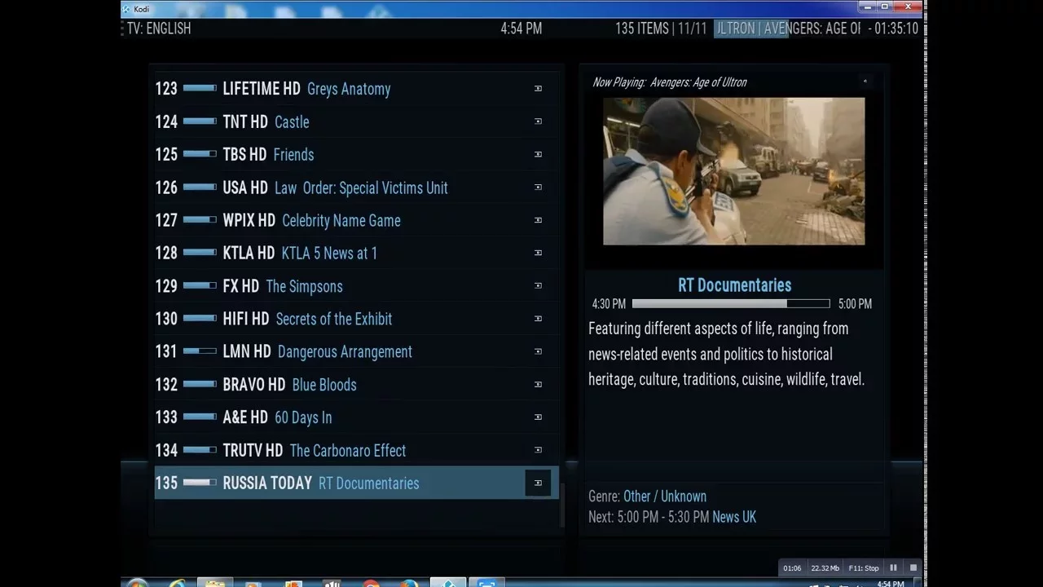This screenshot has width=1043, height=587.
Task: Click the F11: Stop recorder label
Action: (864, 568)
